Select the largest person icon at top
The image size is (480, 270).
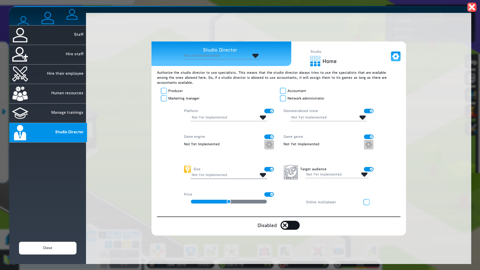[x=47, y=18]
